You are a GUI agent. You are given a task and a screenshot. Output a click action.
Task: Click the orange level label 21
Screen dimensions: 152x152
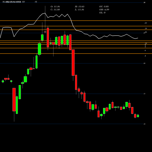(x=146, y=23)
